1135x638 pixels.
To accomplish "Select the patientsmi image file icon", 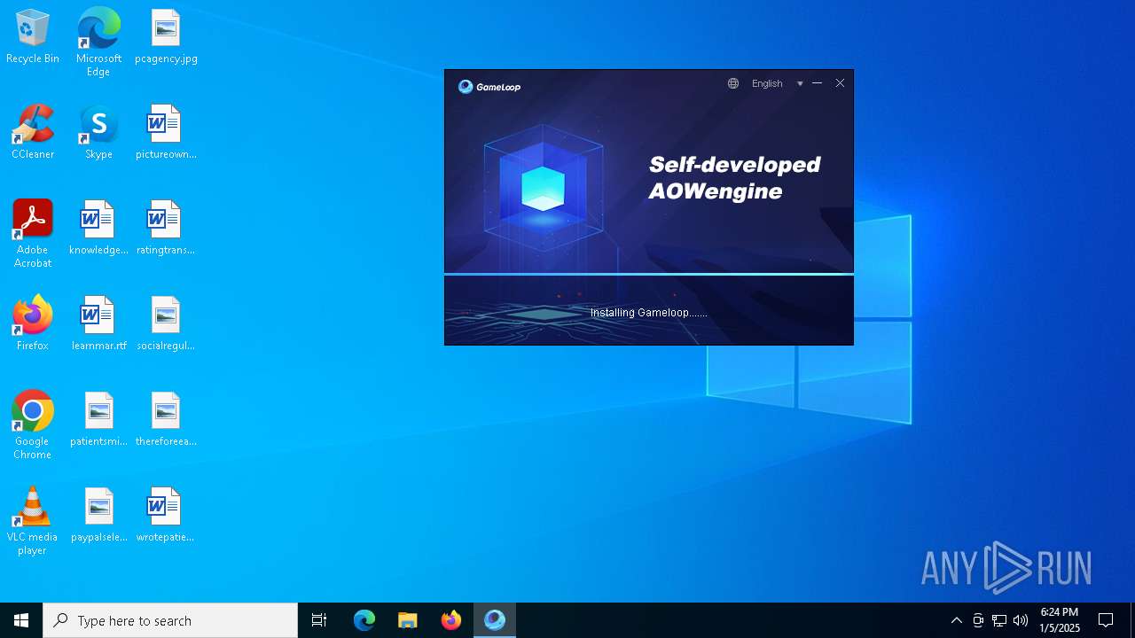I will tap(98, 419).
